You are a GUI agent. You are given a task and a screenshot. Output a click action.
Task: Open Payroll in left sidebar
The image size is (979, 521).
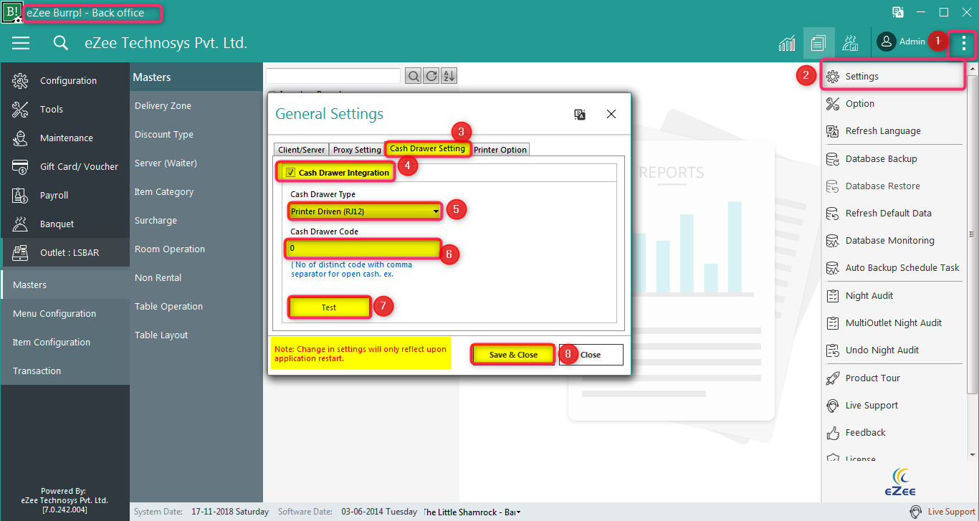[x=65, y=195]
